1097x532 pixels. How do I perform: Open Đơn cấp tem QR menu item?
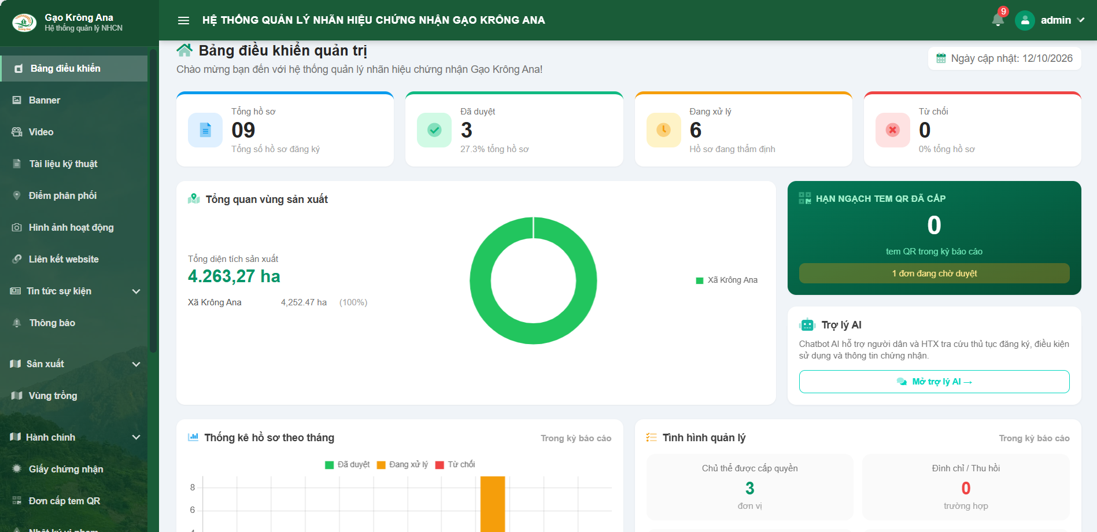tap(74, 501)
